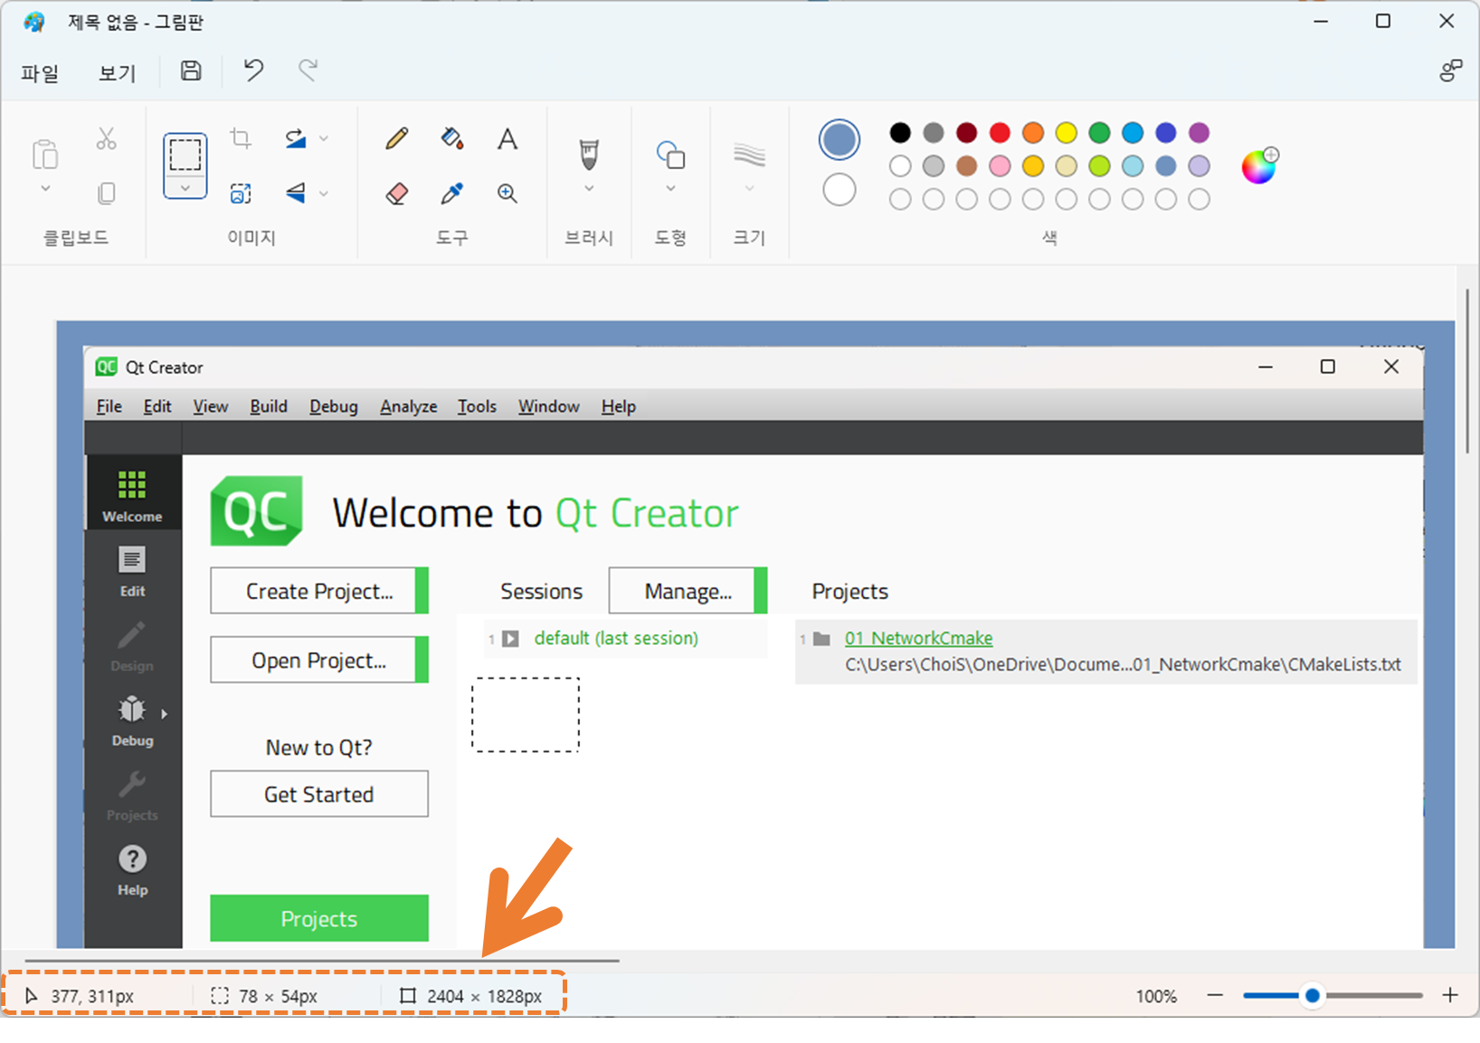Screen dimensions: 1480x1043
Task: Pick the yellow color swatch
Action: [x=1067, y=133]
